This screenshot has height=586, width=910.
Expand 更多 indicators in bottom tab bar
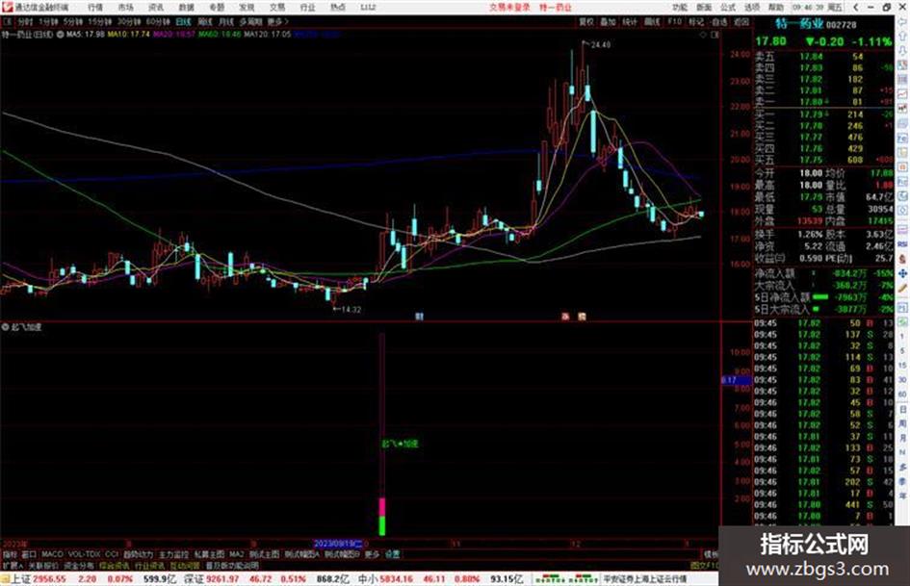372,554
